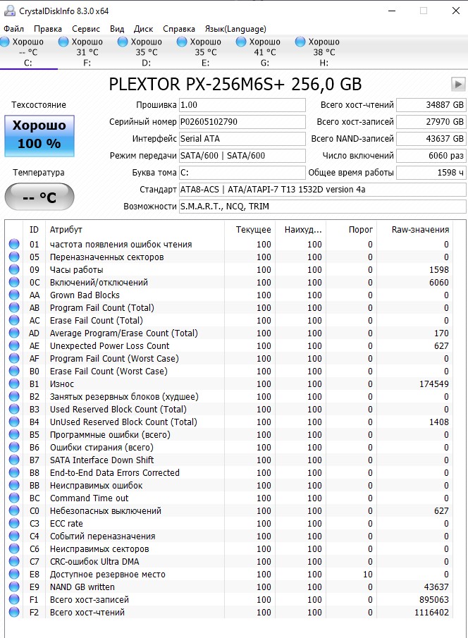The height and width of the screenshot is (638, 468).
Task: Open the Диск menu
Action: (143, 29)
